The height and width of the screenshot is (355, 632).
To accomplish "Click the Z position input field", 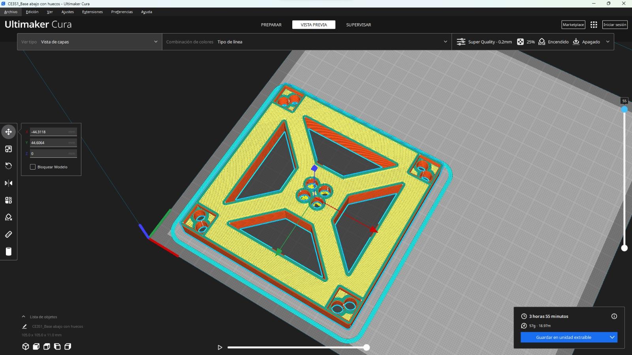I will 53,153.
